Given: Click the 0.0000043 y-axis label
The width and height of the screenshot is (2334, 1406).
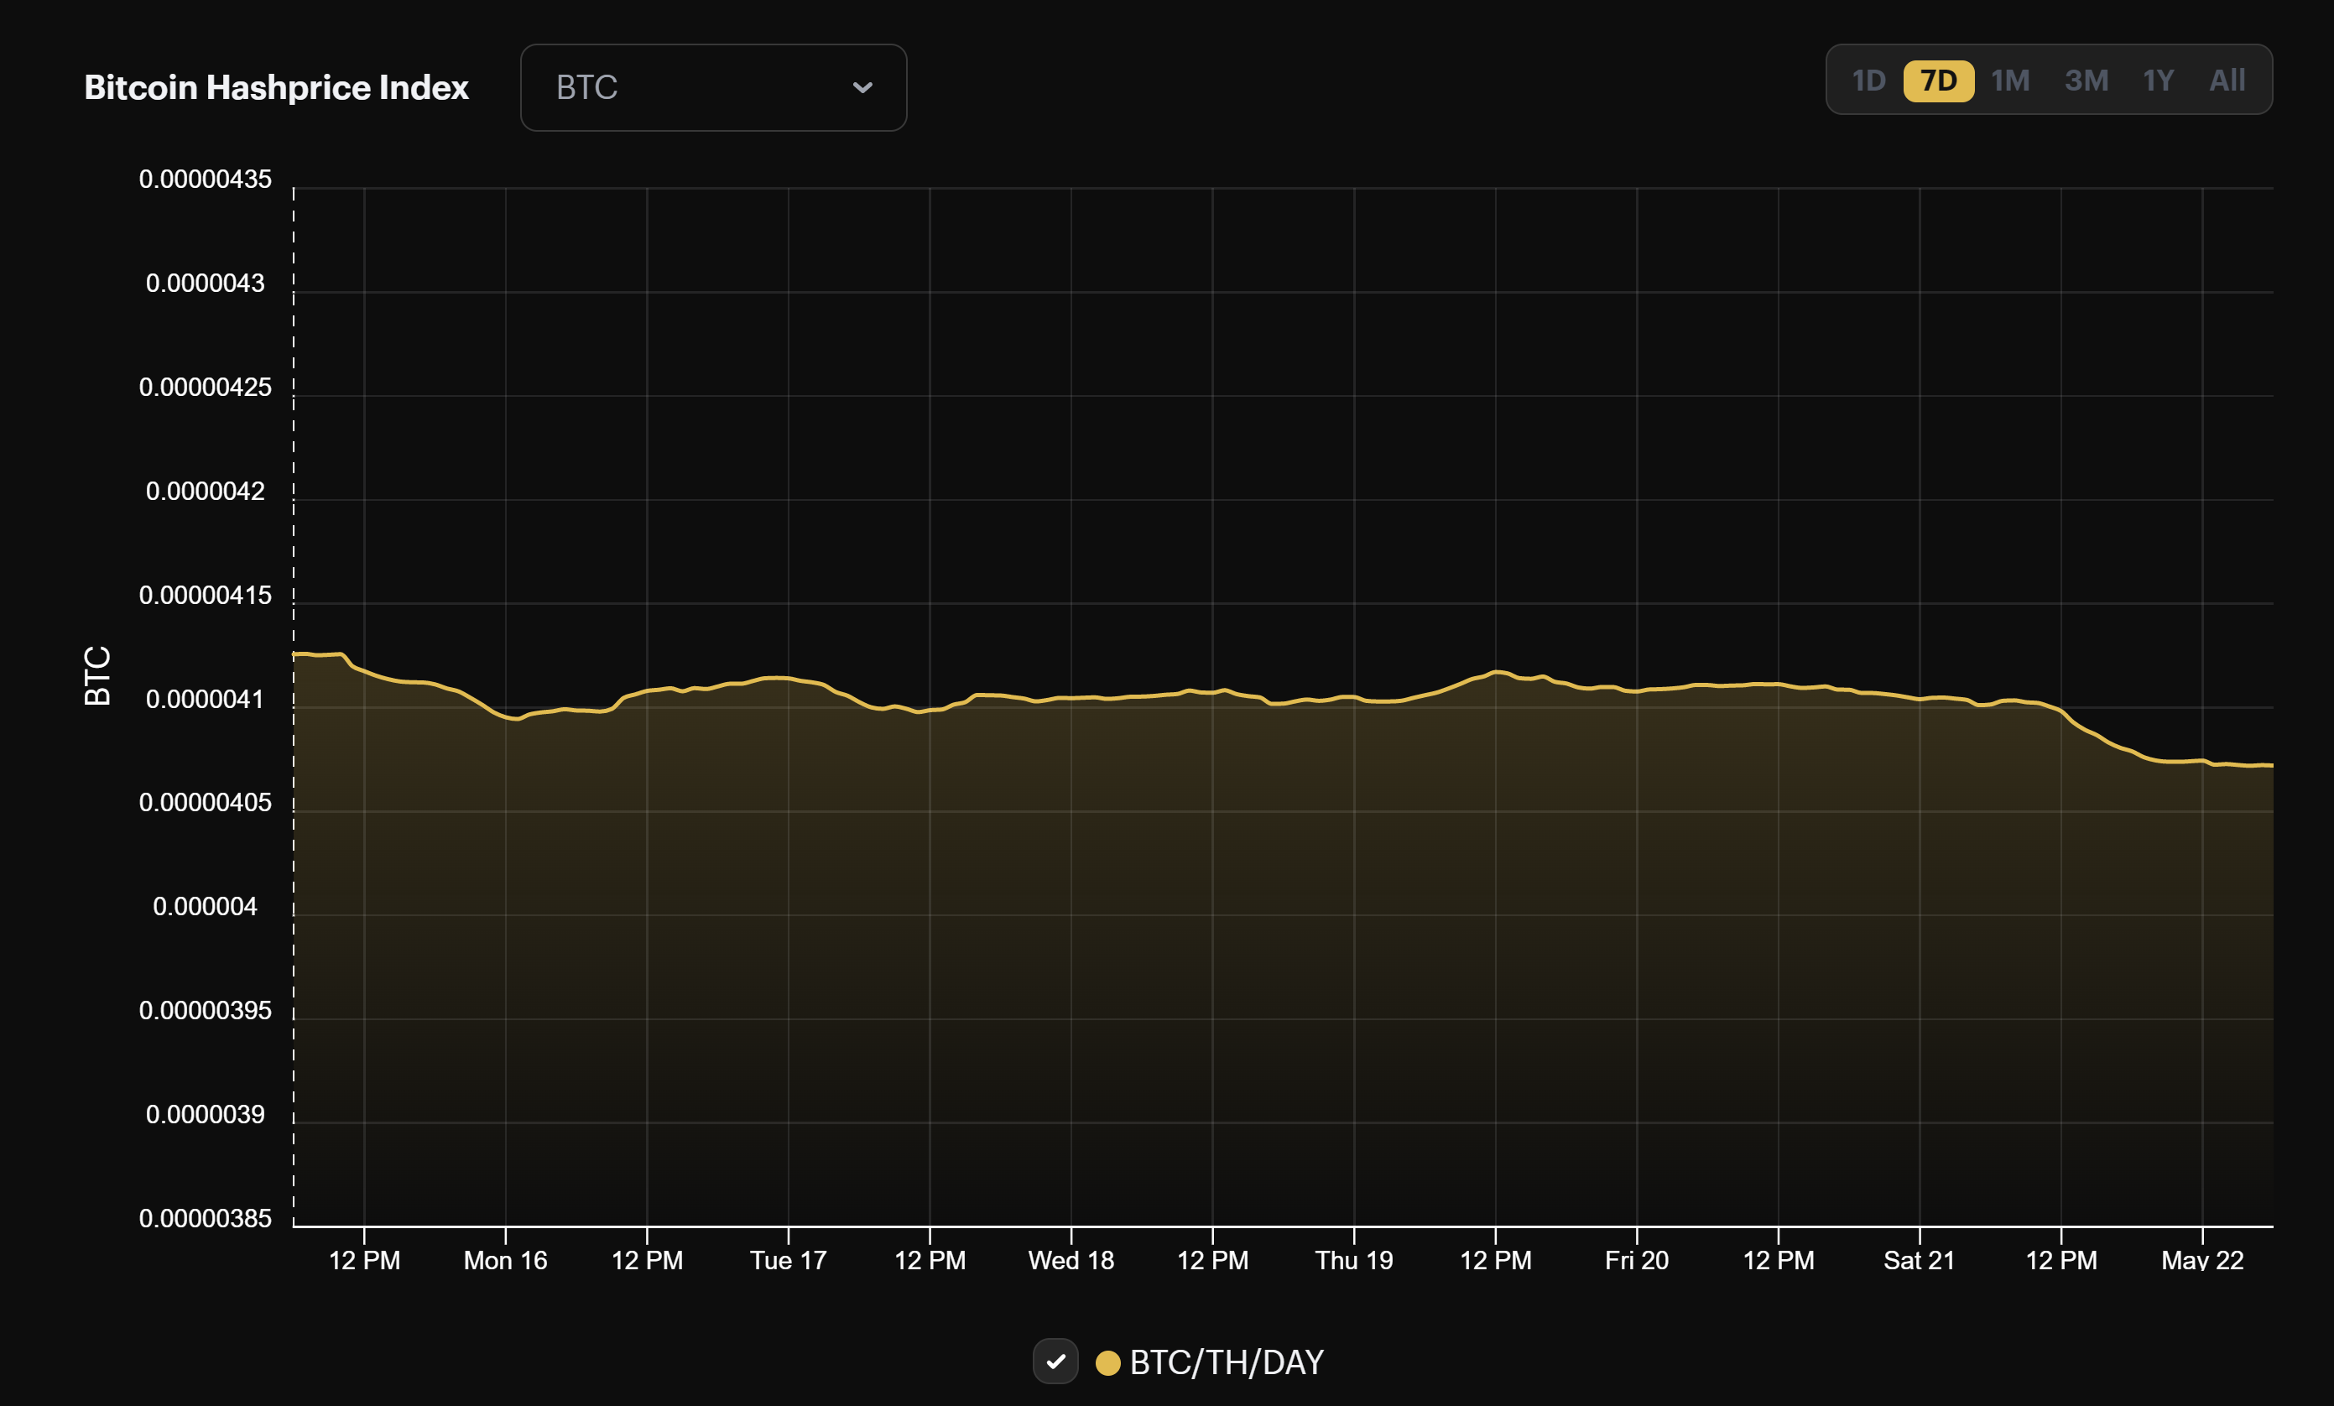Looking at the screenshot, I should (206, 284).
